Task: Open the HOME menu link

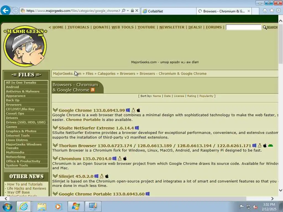Action: (58, 27)
